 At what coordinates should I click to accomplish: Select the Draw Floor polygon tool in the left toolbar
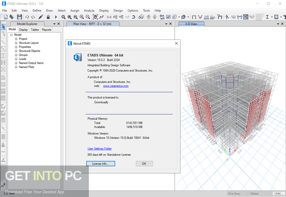(x=3, y=78)
